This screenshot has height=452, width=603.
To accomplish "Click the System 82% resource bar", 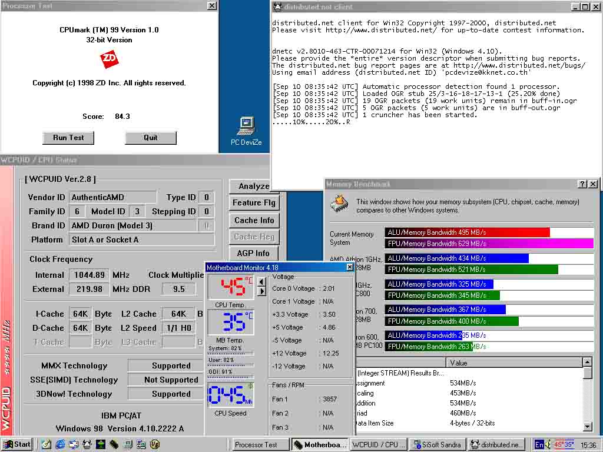I will click(231, 353).
